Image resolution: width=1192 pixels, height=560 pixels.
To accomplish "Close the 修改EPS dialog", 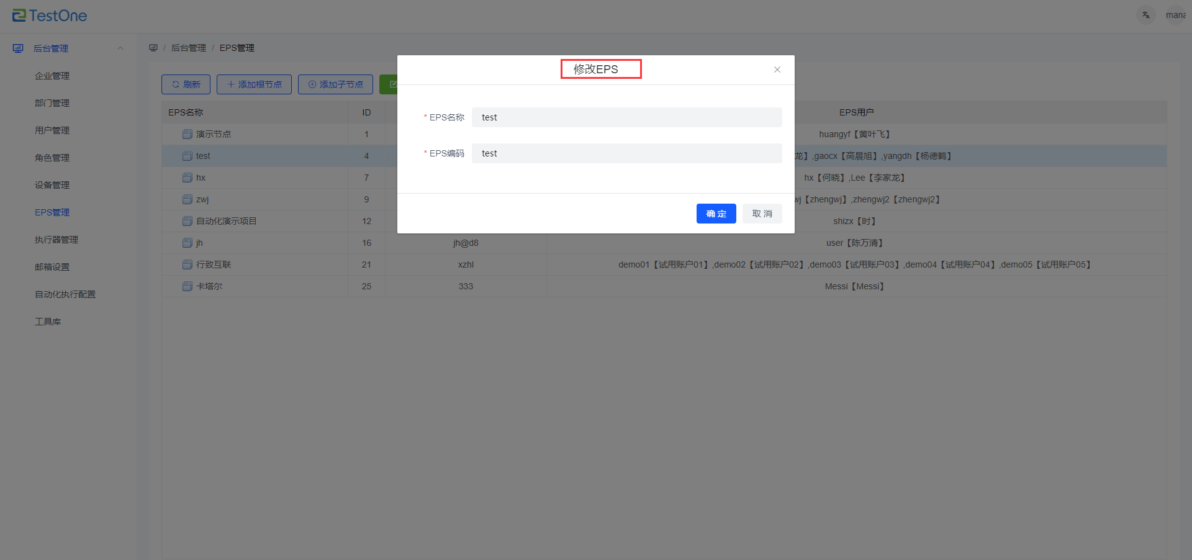I will pos(777,70).
